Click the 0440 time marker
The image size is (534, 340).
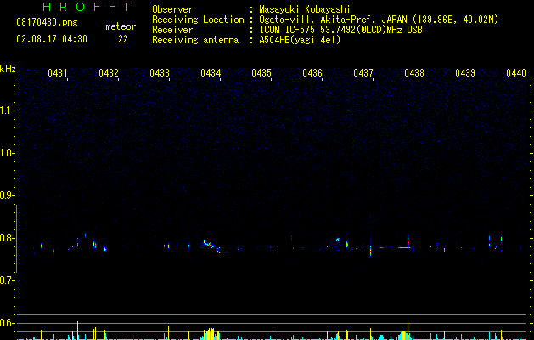pos(516,73)
